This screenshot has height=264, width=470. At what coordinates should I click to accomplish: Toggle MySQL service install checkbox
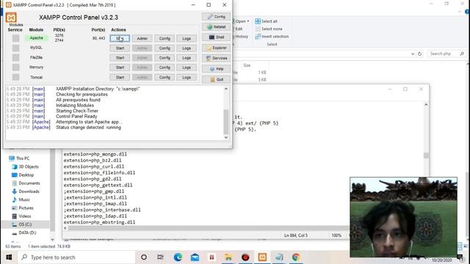coord(15,48)
